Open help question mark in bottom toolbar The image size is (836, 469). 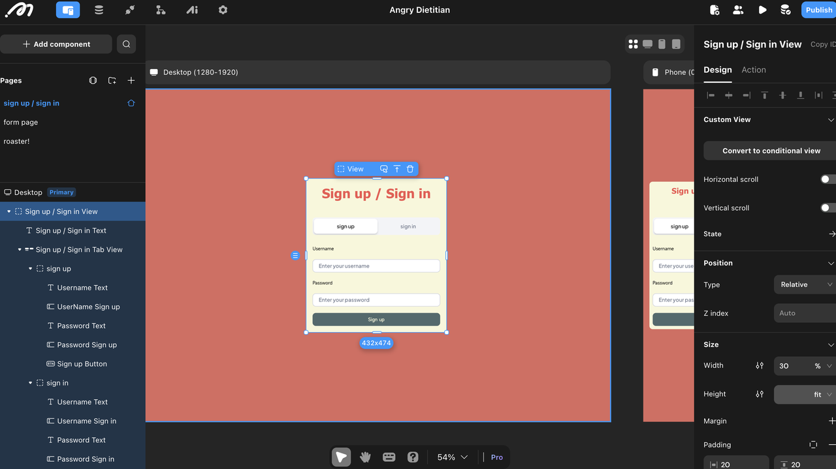[413, 457]
